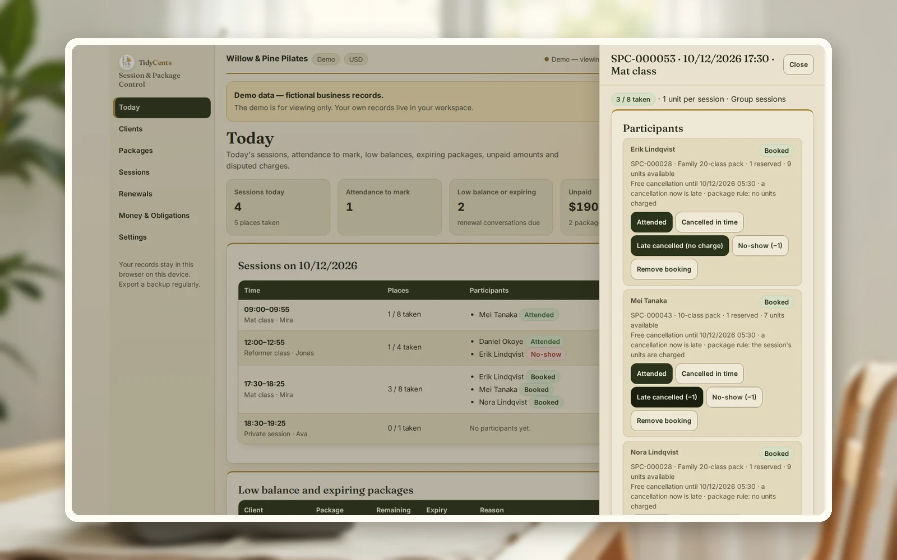Remove booking for Mei Tanaka
The height and width of the screenshot is (560, 897).
pyautogui.click(x=664, y=421)
